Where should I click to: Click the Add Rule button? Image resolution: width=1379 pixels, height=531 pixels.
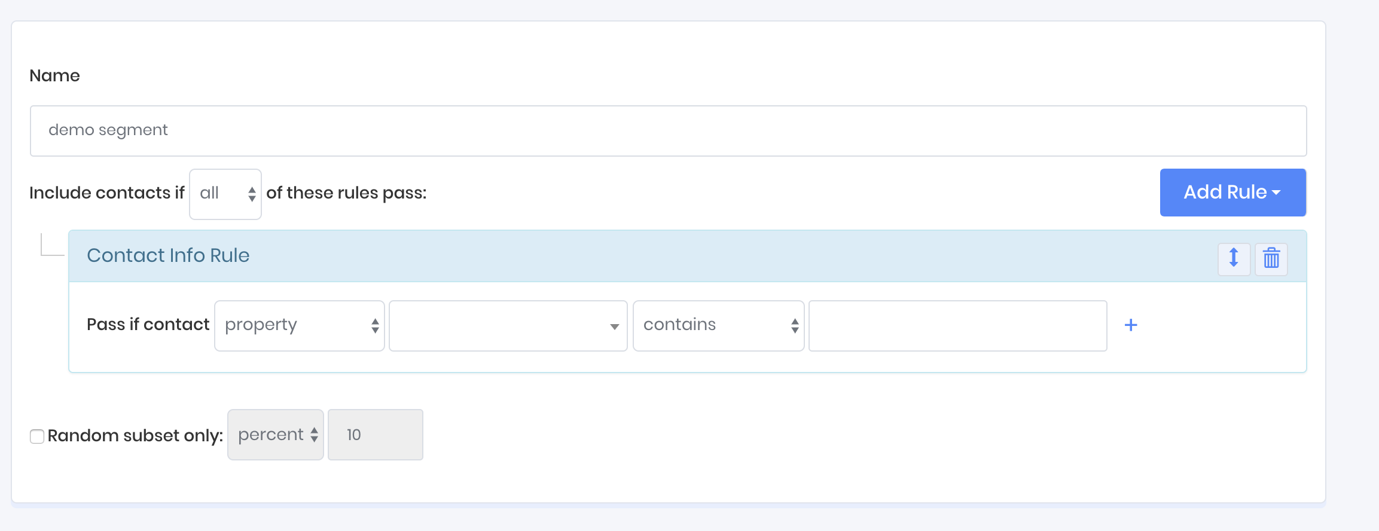click(1225, 193)
